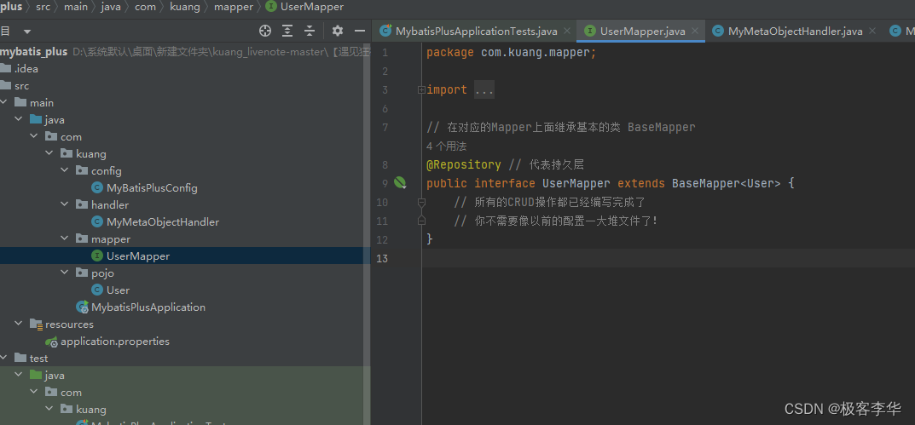Close the MybatisPlusApplicationTests.java tab
Screen dimensions: 915x425
click(x=567, y=32)
